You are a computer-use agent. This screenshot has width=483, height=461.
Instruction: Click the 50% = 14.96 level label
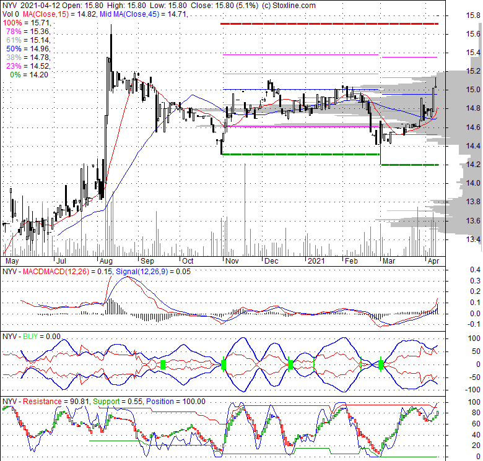point(28,49)
